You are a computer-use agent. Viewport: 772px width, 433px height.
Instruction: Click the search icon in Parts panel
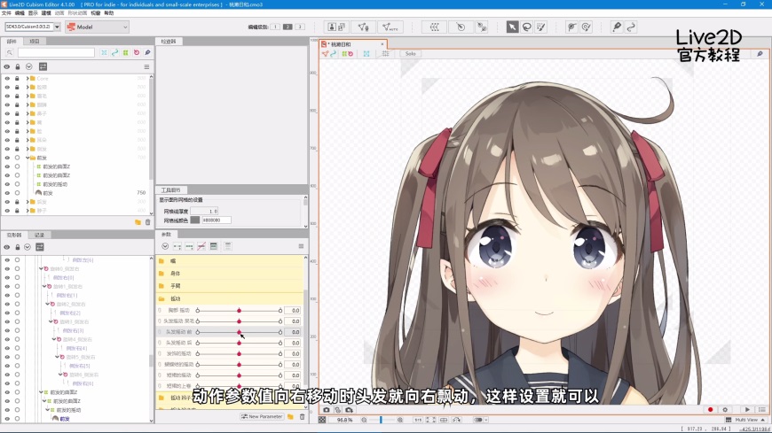[10, 52]
